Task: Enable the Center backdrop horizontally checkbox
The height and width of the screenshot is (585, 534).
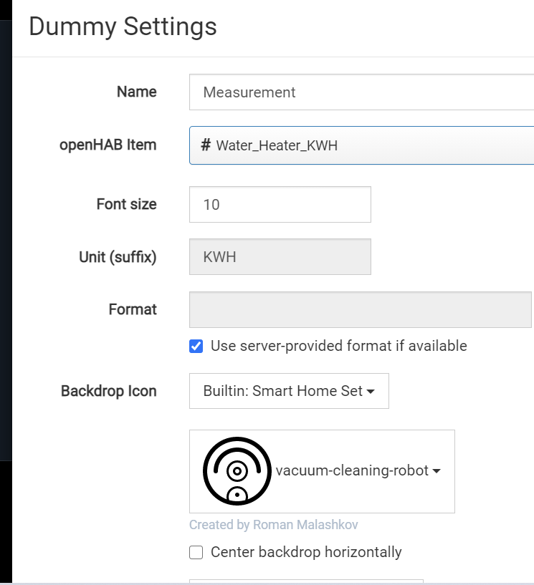Action: pyautogui.click(x=196, y=553)
